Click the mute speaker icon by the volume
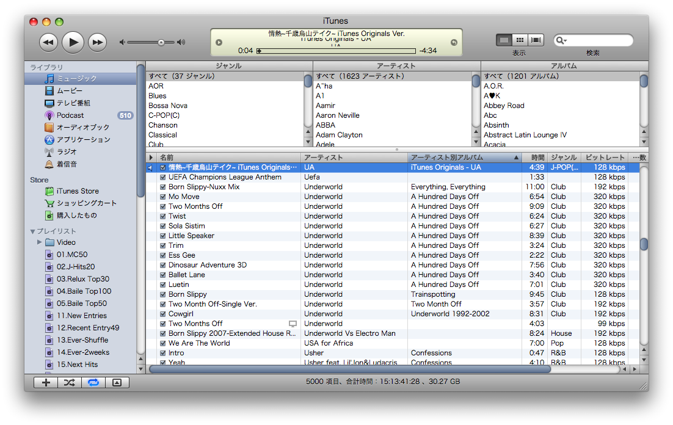Screen dimensions: 673x425 122,42
